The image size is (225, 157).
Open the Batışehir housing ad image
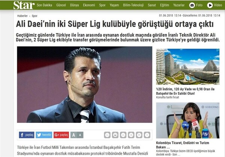pos(188,67)
